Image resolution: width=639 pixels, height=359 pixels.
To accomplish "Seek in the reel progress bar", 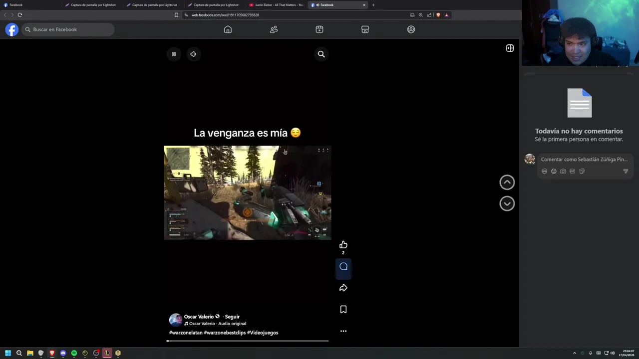I will (248, 341).
